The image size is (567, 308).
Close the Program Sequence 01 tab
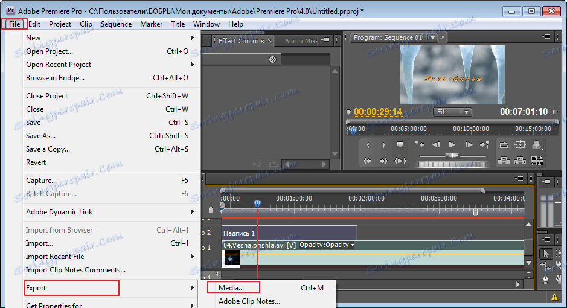[443, 37]
